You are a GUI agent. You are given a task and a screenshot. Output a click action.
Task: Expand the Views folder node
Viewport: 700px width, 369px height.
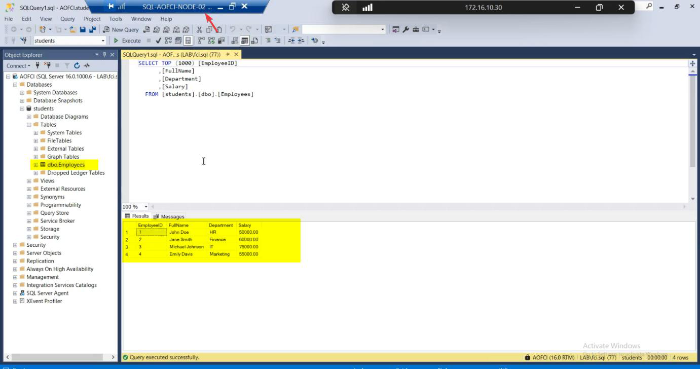coord(29,181)
